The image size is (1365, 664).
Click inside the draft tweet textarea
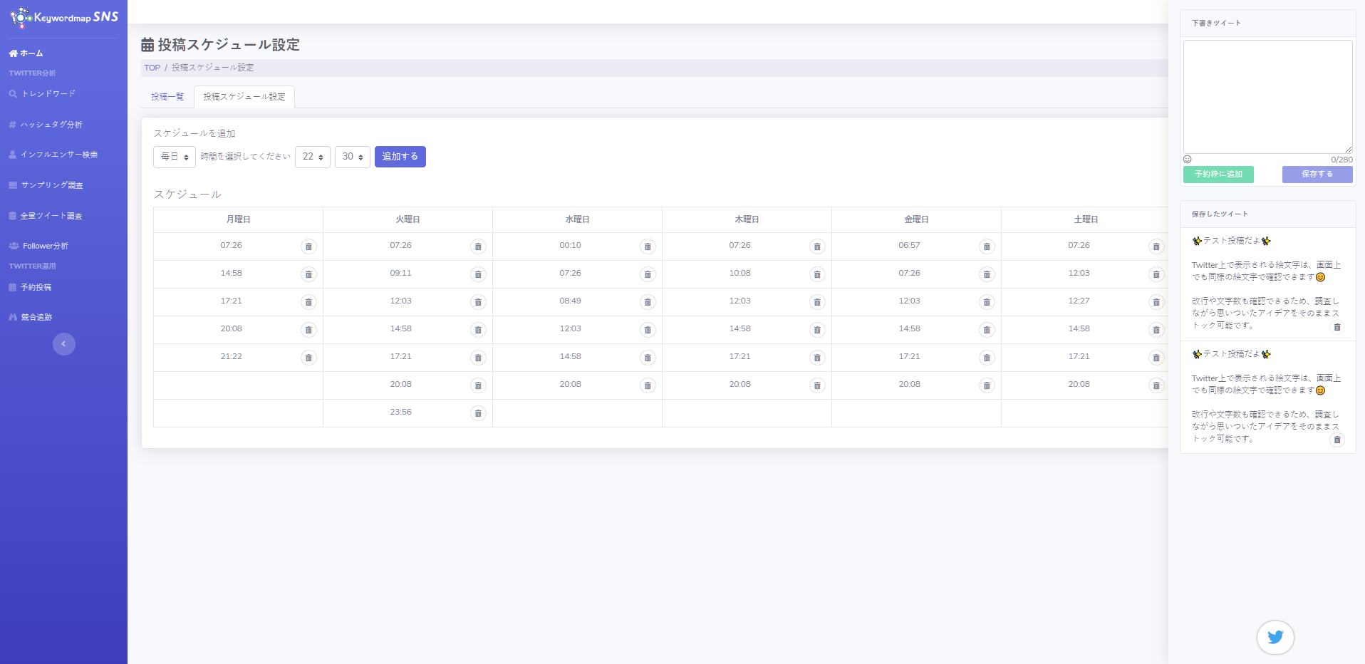(x=1267, y=96)
